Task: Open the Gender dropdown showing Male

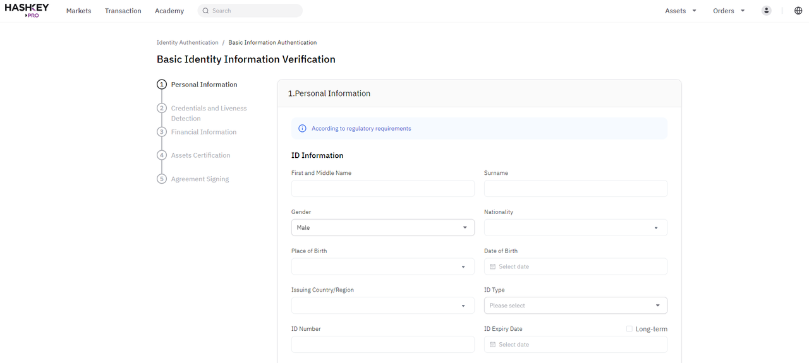Action: click(383, 227)
